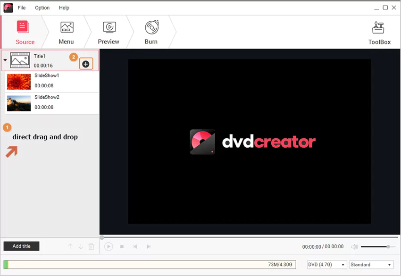The image size is (401, 276).
Task: Open the Menu design tab
Action: click(66, 32)
